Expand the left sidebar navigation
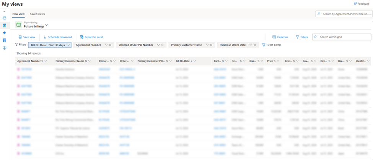Image resolution: width=373 pixels, height=160 pixels. point(4,11)
